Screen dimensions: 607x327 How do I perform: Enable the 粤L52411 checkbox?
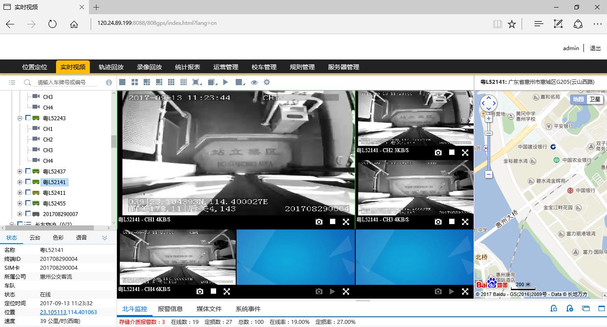[x=28, y=193]
